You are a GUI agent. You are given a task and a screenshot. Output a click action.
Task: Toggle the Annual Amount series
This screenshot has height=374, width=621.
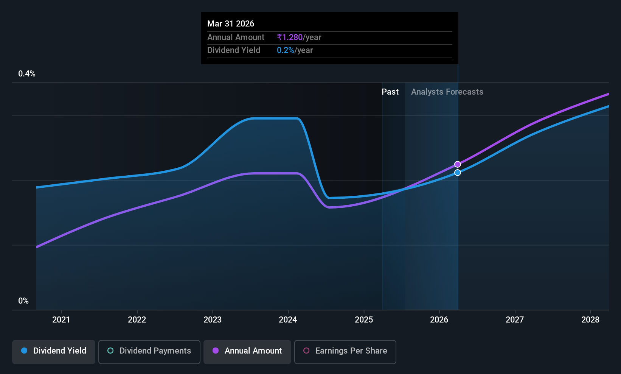point(247,352)
